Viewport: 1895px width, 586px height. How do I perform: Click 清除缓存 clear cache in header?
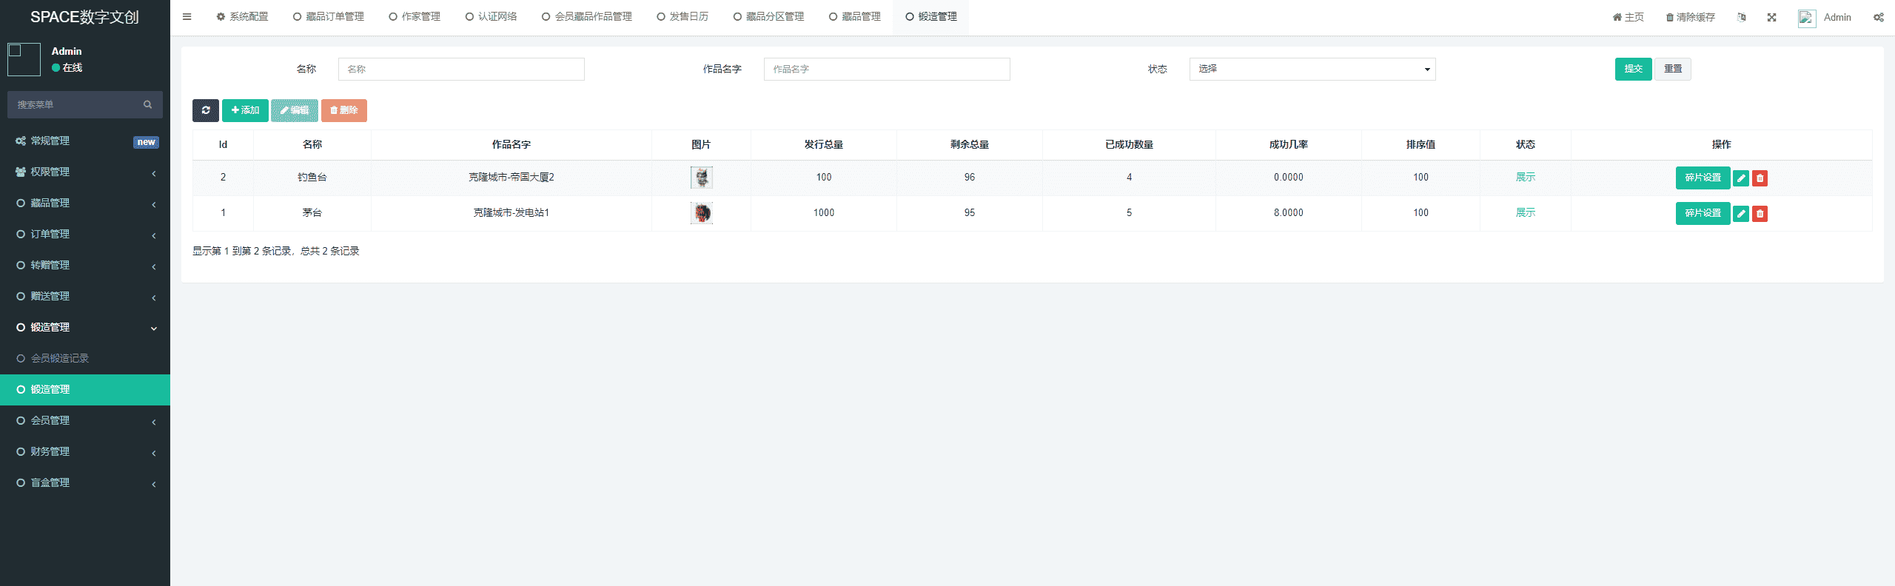tap(1690, 17)
